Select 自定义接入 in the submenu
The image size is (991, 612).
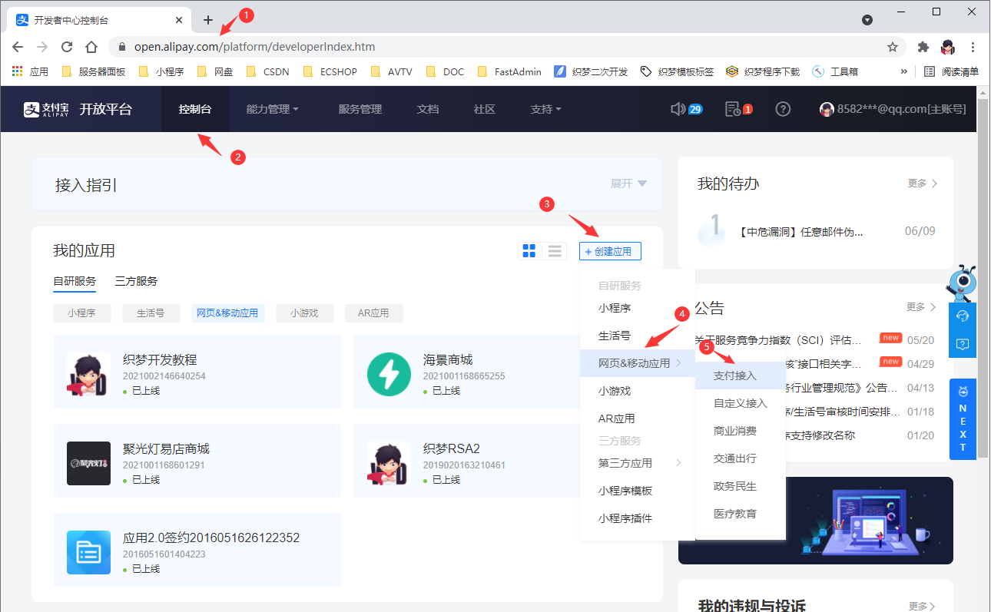(740, 403)
